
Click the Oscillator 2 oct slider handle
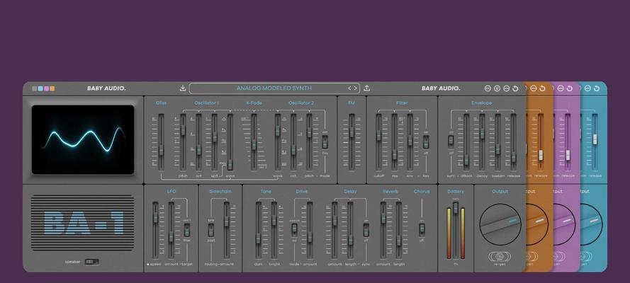pos(293,150)
